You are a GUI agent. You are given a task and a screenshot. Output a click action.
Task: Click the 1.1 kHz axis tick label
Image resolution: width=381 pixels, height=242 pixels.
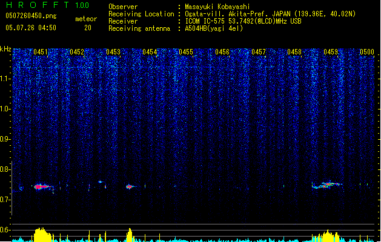click(x=5, y=79)
